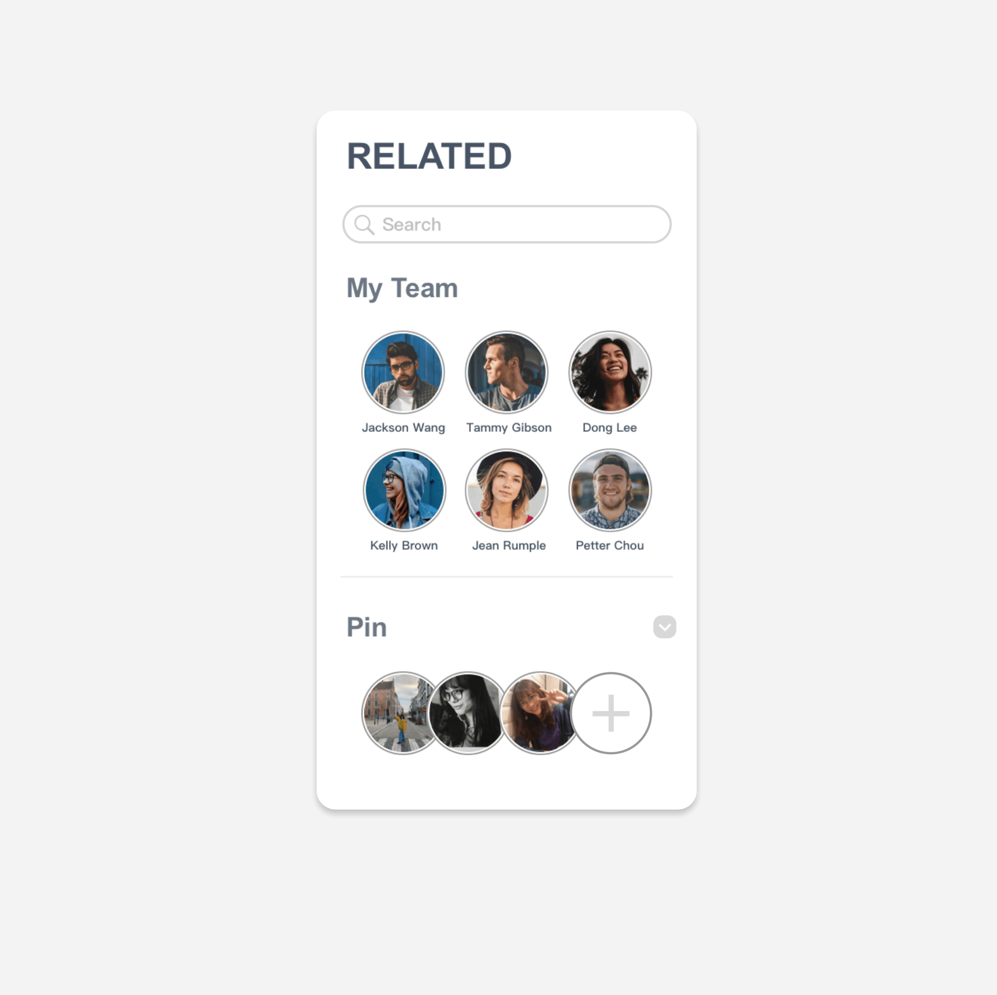
Task: Click the My Team section heading
Action: click(402, 288)
